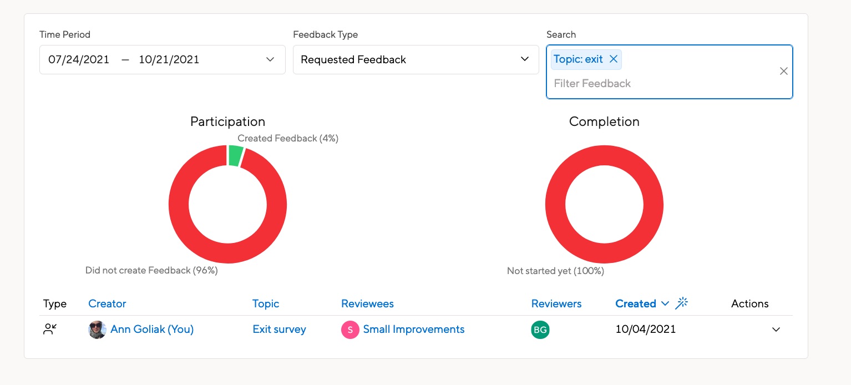Expand the Actions chevron on the Exit survey row
The height and width of the screenshot is (385, 851).
[x=776, y=329]
